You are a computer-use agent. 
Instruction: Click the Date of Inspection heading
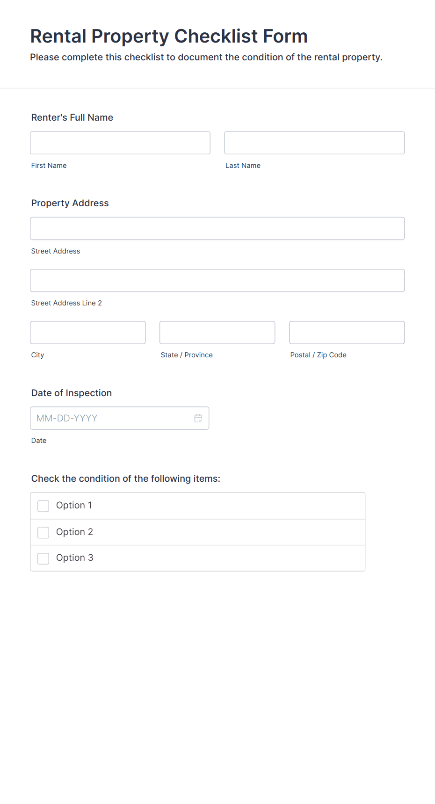coord(71,393)
